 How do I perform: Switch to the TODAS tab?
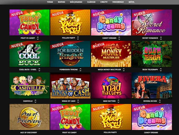click(50, 2)
